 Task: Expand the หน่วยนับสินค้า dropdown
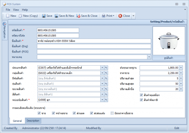point(102,100)
